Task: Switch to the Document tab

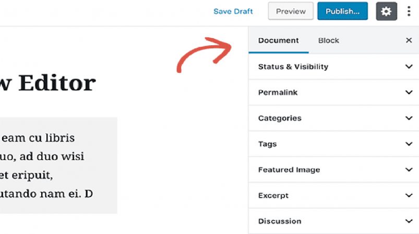Action: [279, 41]
